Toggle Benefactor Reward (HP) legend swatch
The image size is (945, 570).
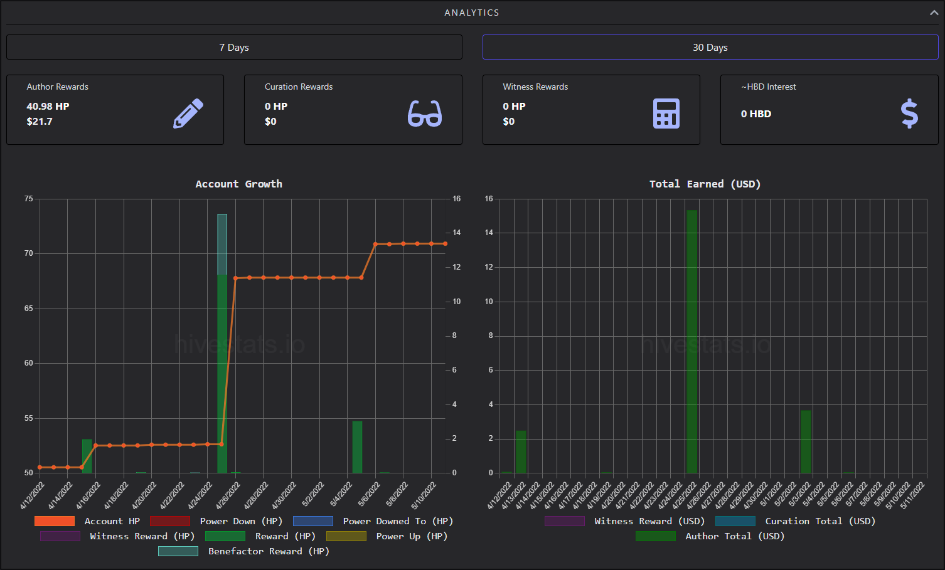(x=178, y=551)
